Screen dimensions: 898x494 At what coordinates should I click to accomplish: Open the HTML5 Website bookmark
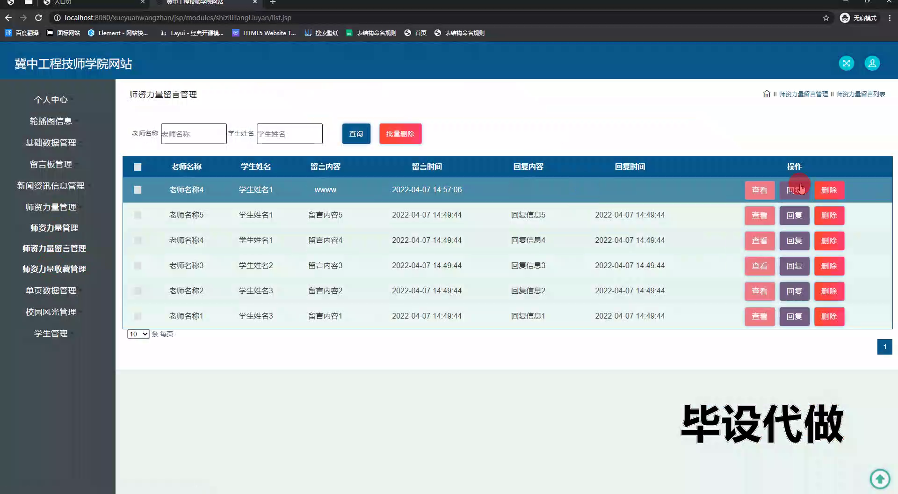(x=264, y=33)
